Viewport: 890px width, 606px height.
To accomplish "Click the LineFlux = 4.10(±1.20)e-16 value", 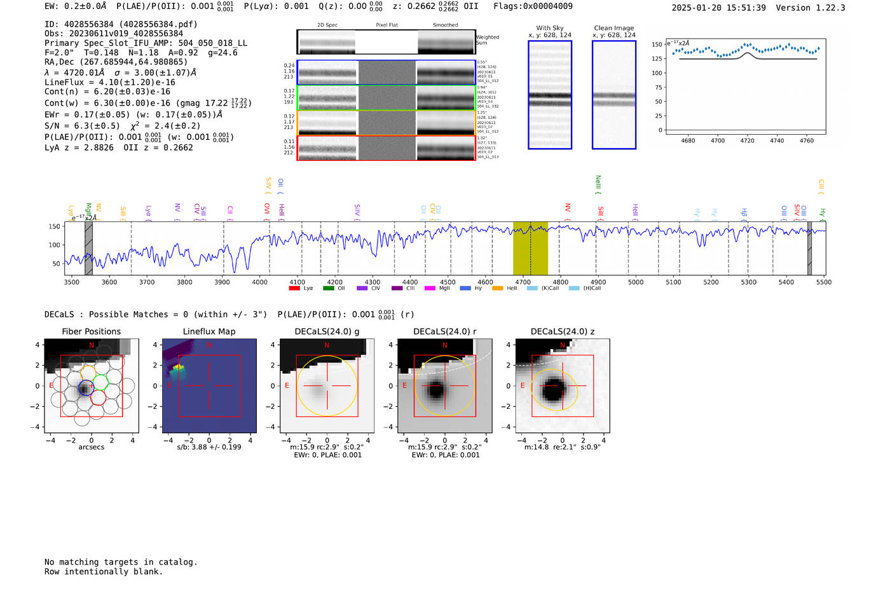I will [109, 83].
